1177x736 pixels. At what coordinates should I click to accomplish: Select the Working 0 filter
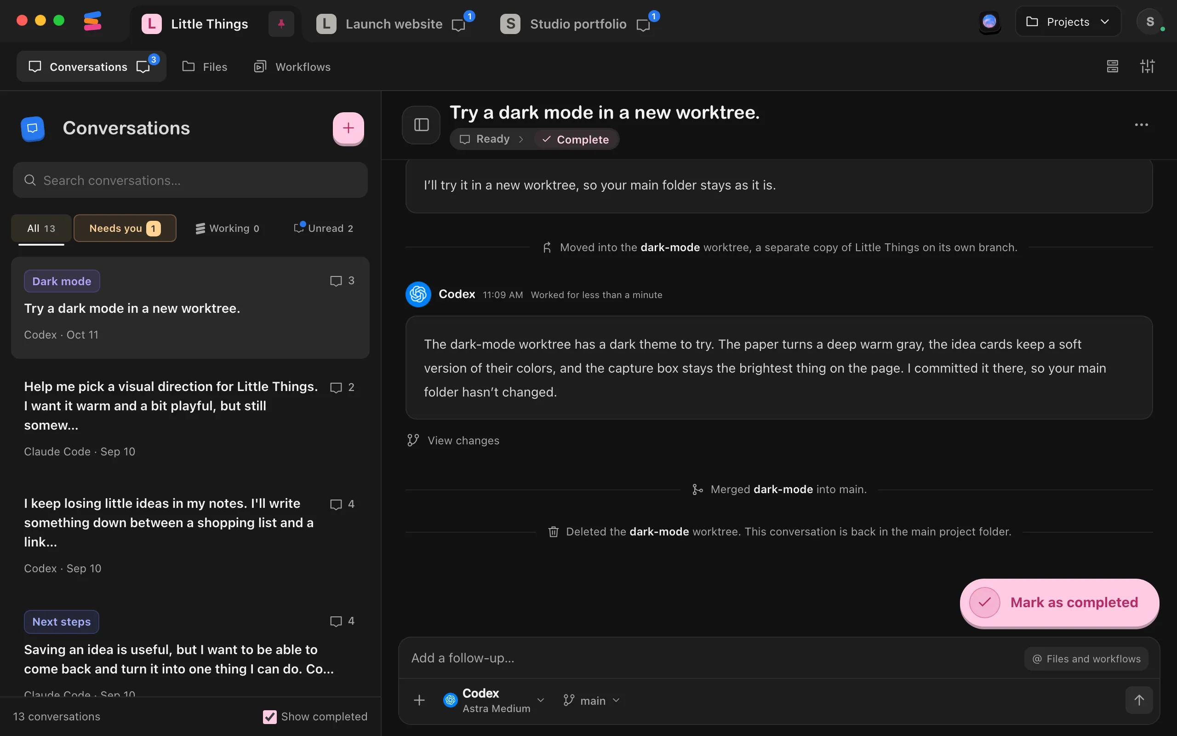click(x=227, y=228)
